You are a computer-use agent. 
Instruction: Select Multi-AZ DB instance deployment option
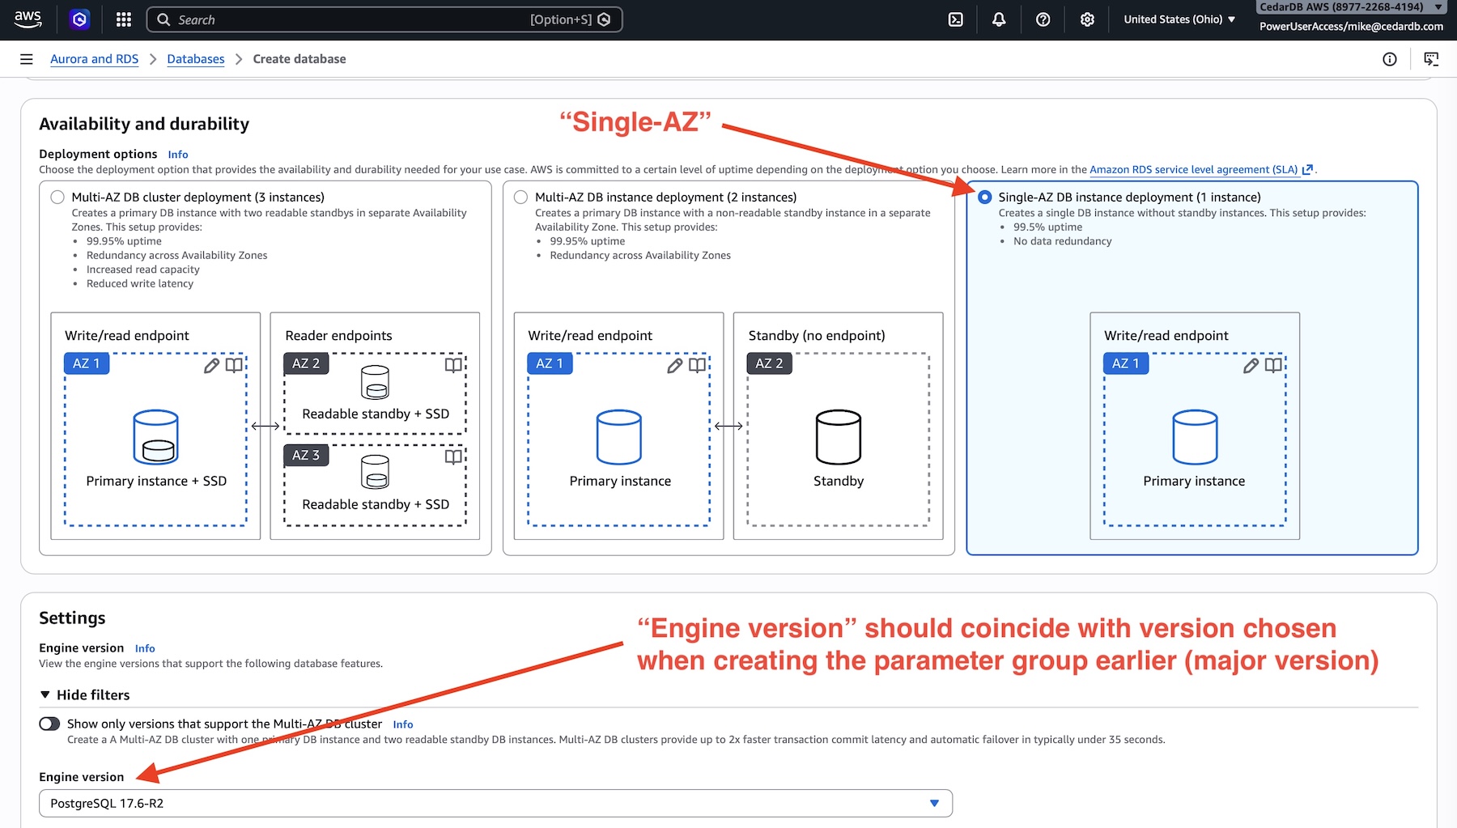click(x=521, y=197)
